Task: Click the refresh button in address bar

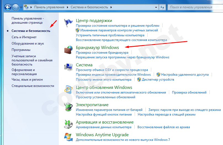Action: [x=162, y=7]
